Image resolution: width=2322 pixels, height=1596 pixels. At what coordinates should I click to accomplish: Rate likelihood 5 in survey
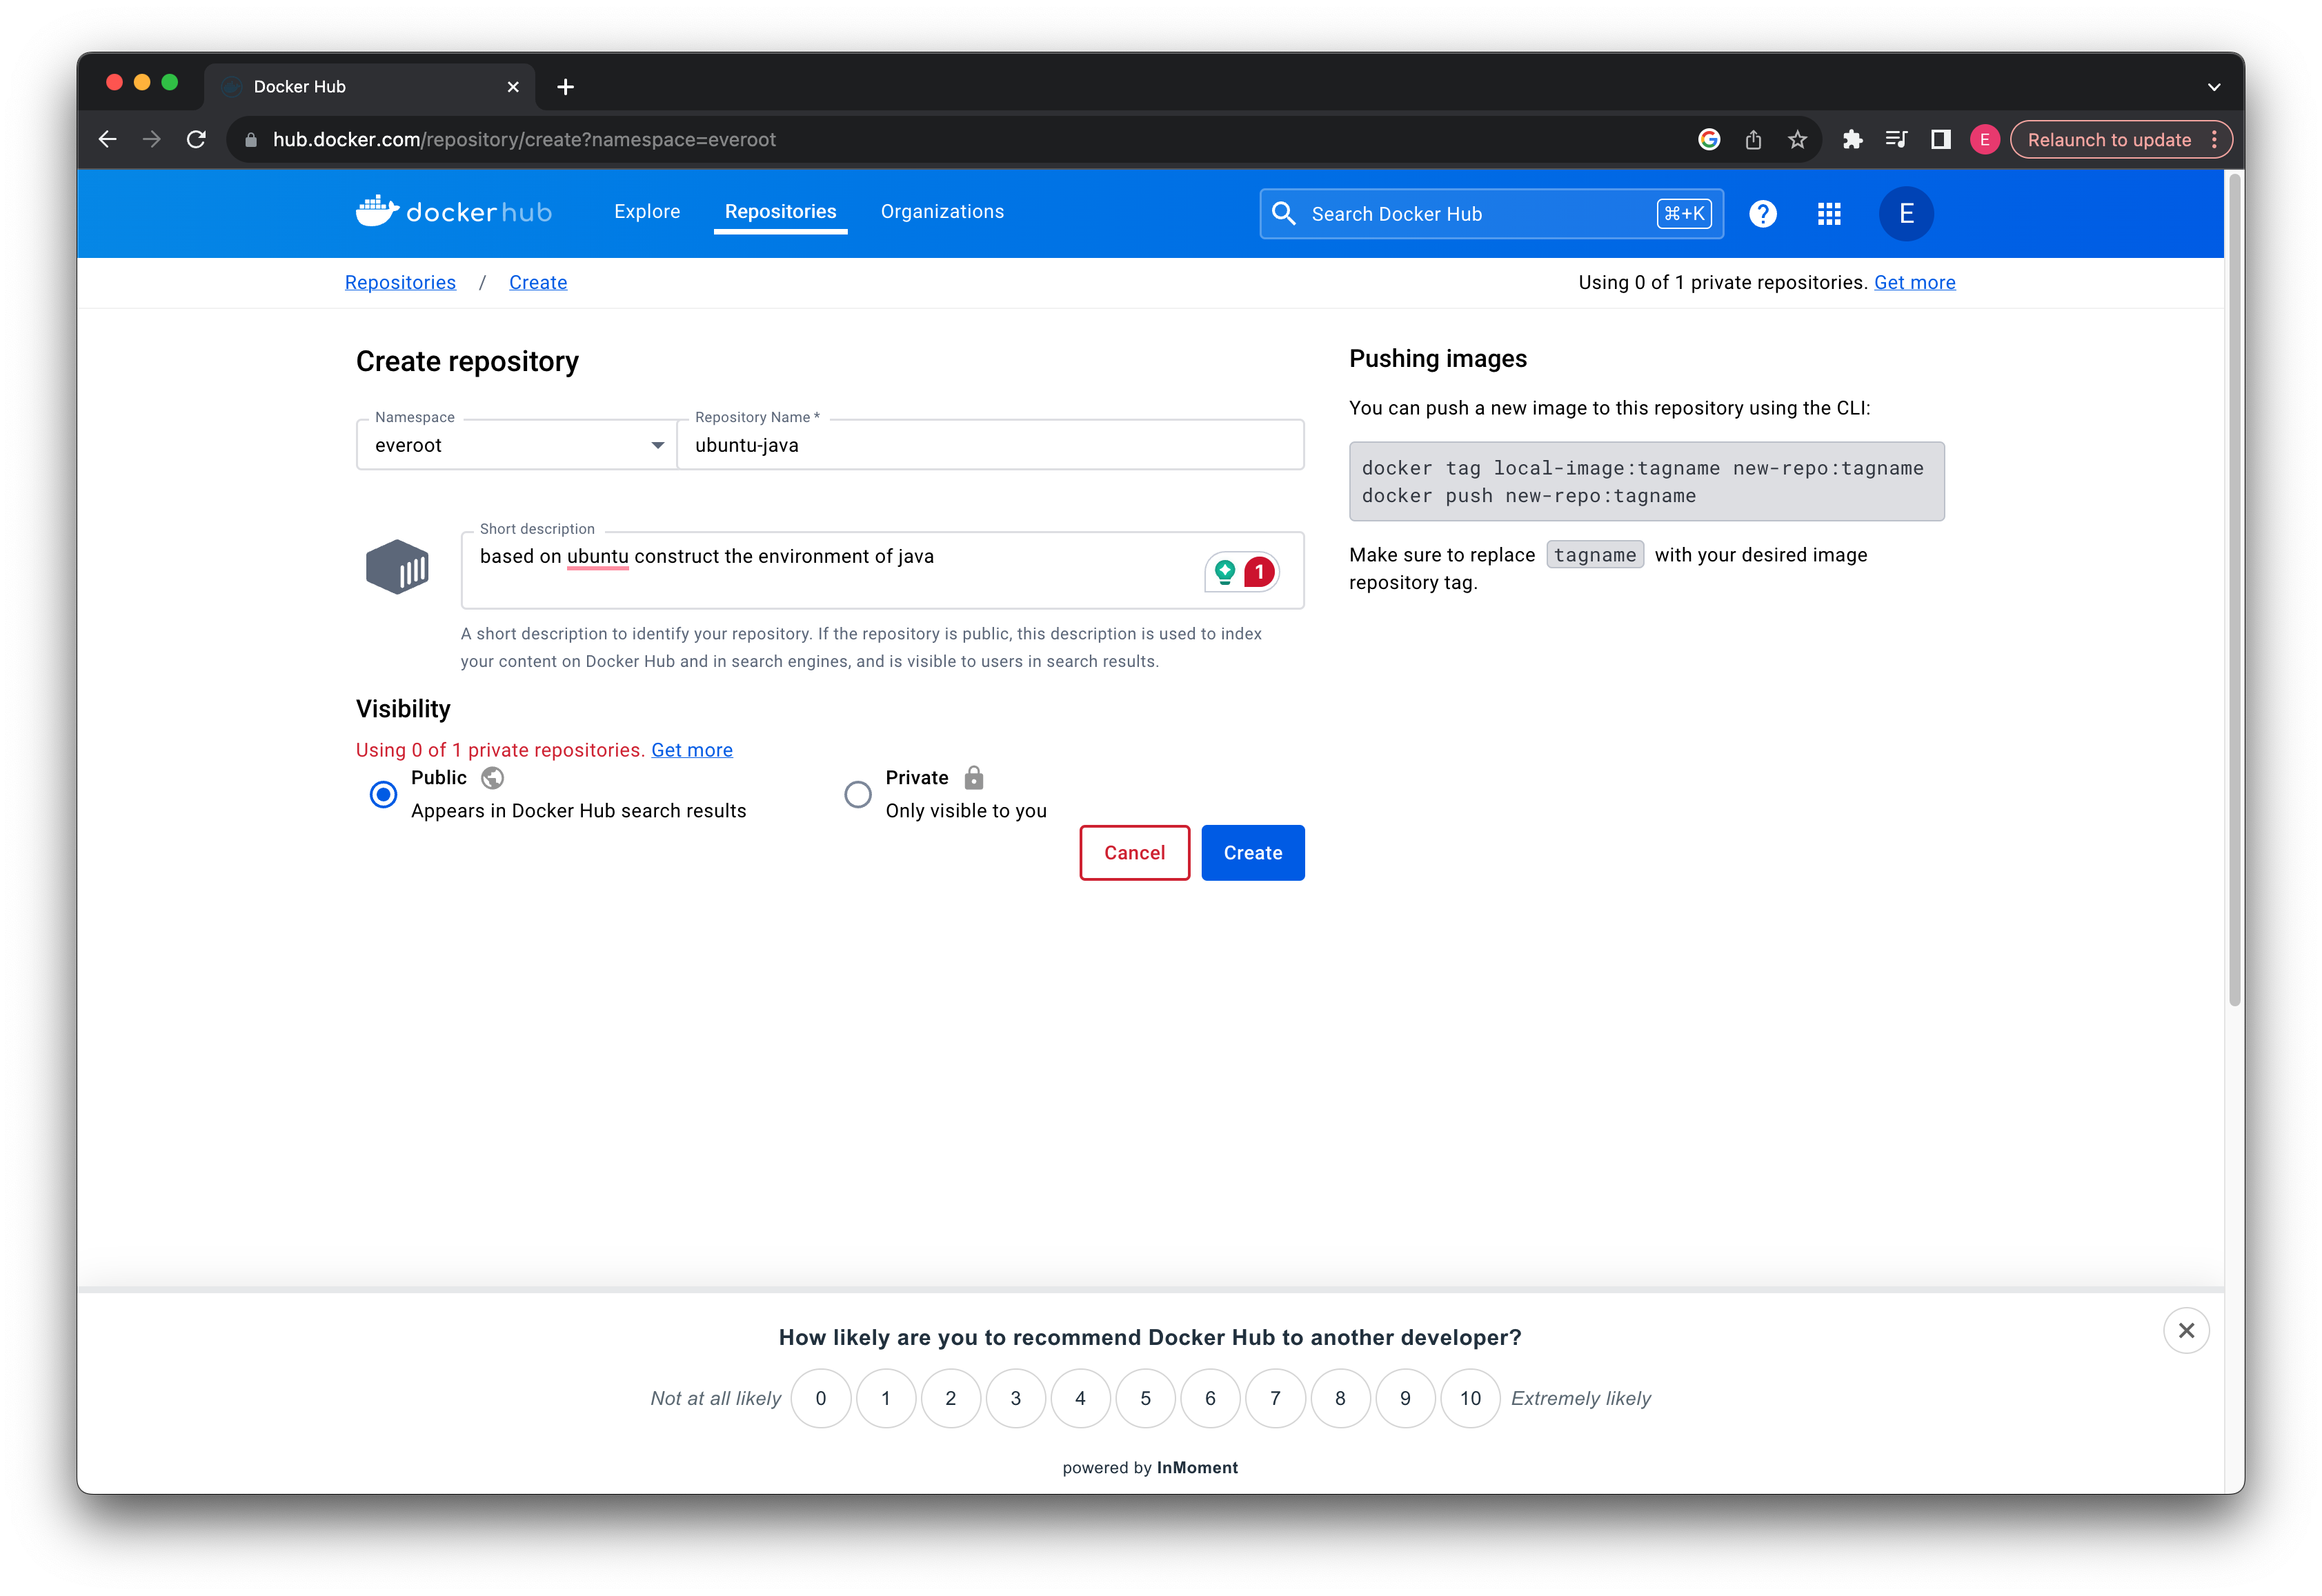(1145, 1397)
